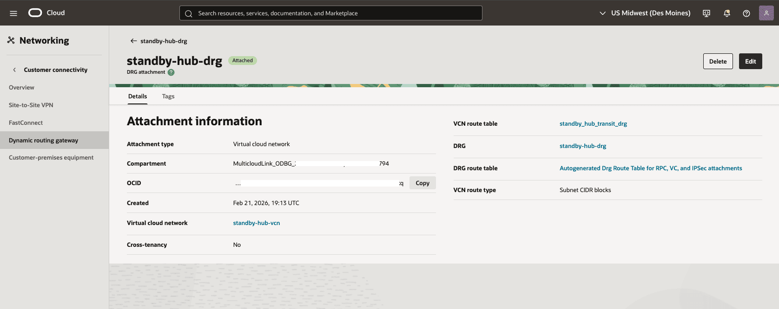
Task: Open the hamburger navigation menu
Action: point(13,13)
